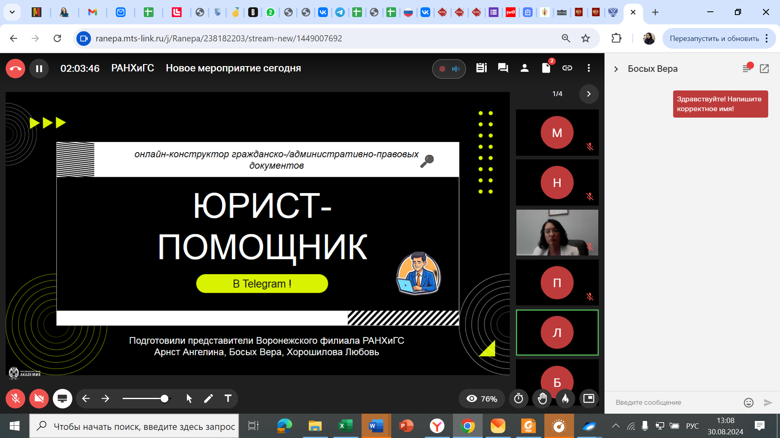Viewport: 780px width, 438px height.
Task: Select participant tile П
Action: [557, 282]
